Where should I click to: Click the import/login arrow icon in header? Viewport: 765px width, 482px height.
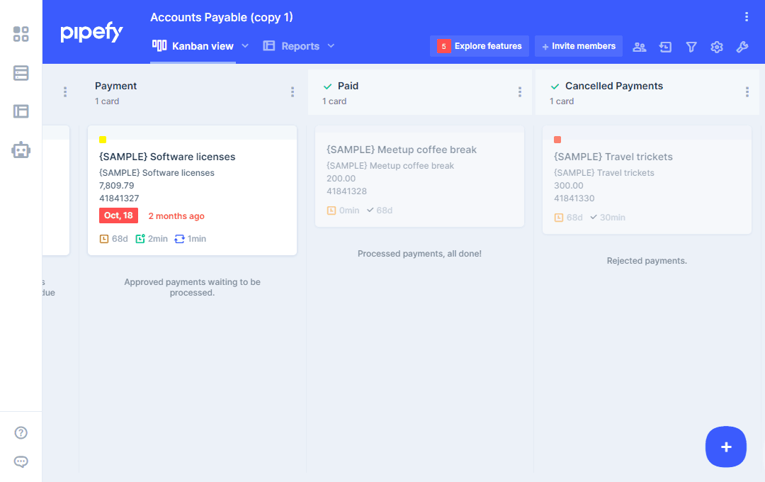(665, 47)
